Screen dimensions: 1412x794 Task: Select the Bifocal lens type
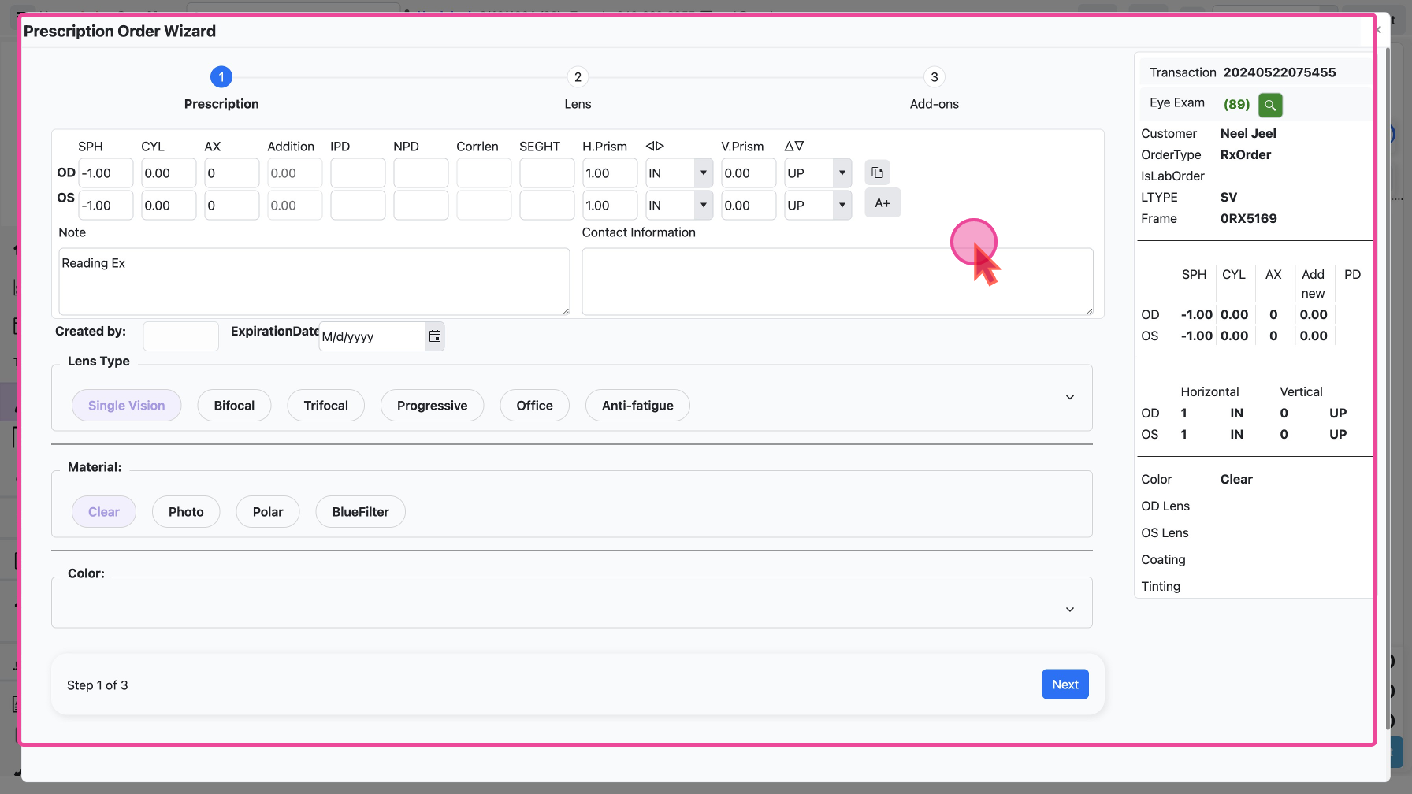[x=234, y=406]
